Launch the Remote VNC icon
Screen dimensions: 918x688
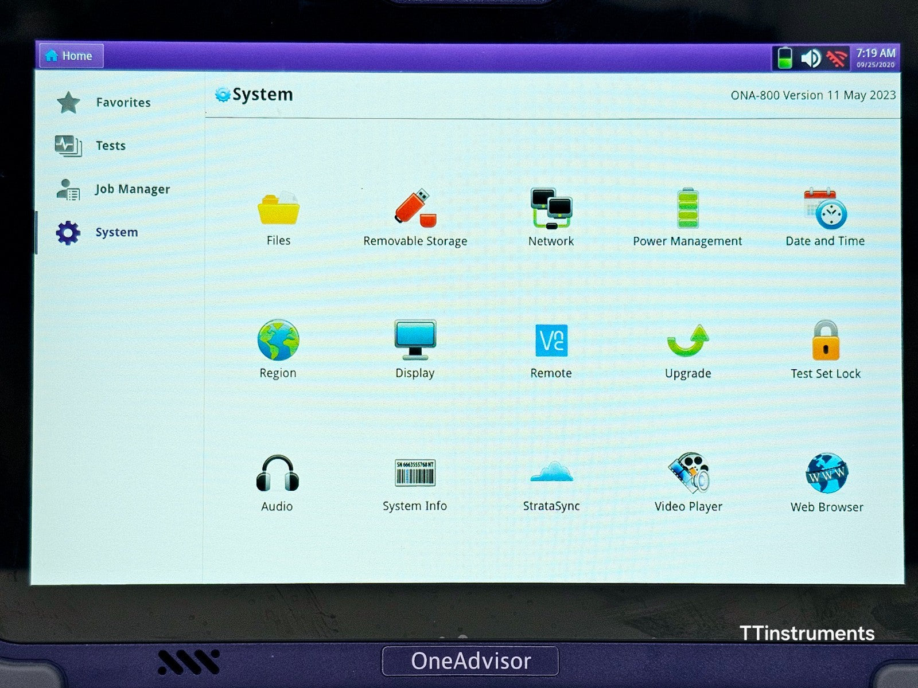pos(551,341)
